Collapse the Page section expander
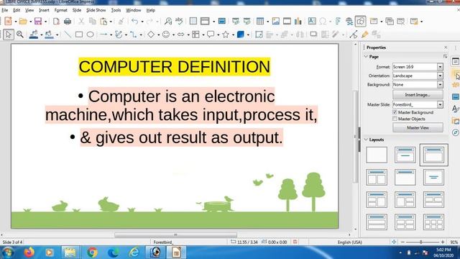 tap(366, 56)
